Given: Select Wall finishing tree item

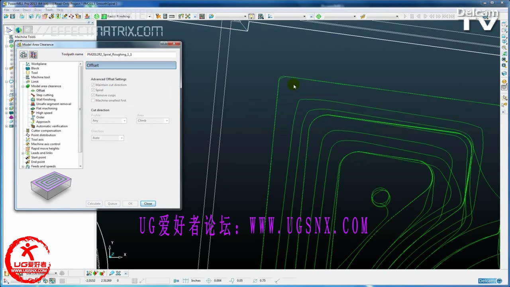Looking at the screenshot, I should pos(46,99).
